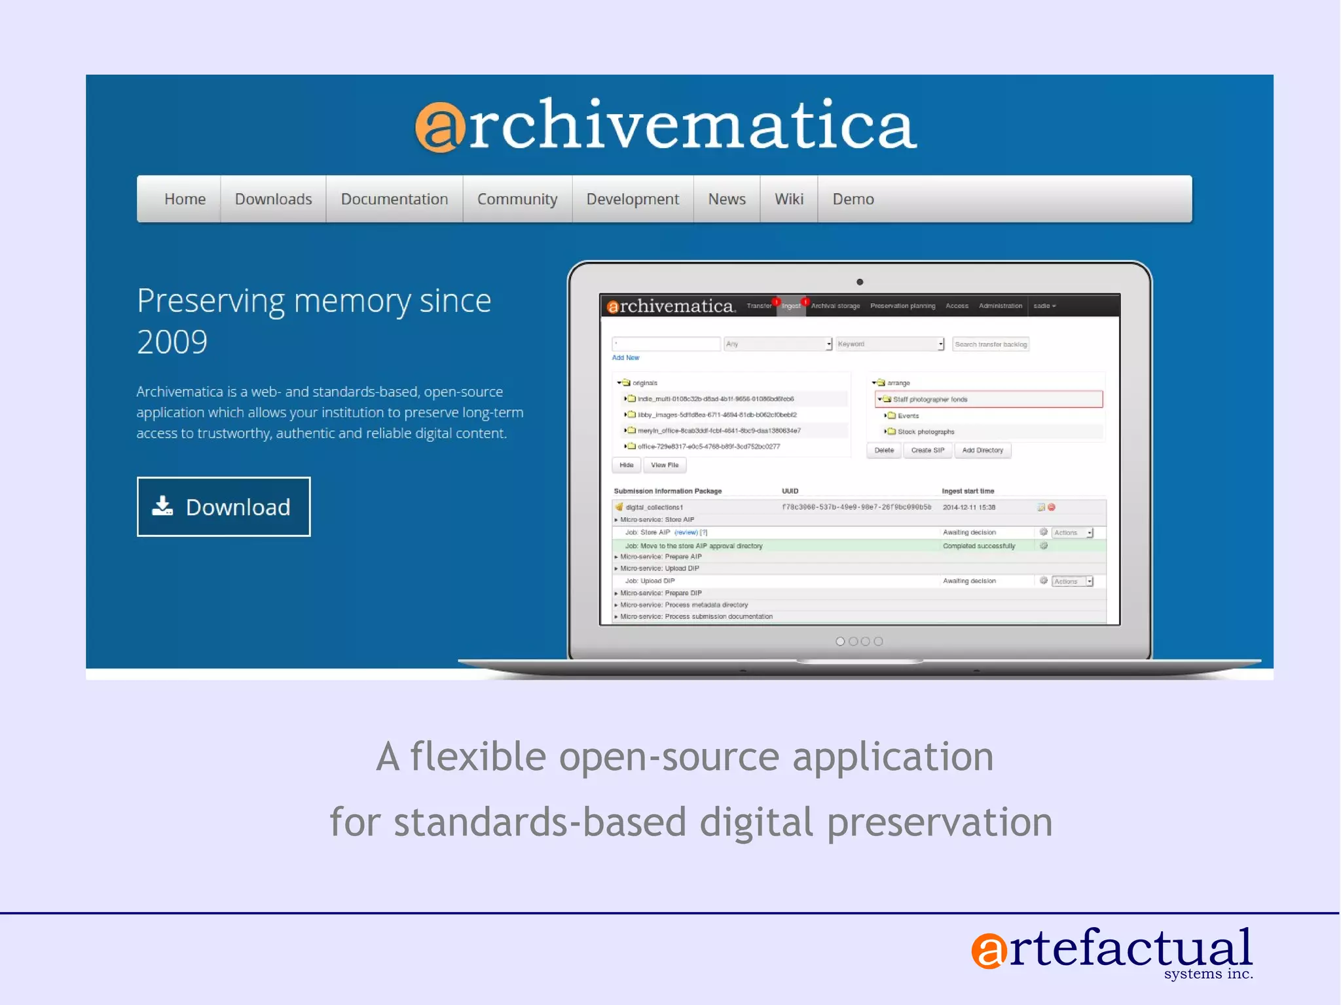Expand Micro-service: Process submission documentation
Image resolution: width=1341 pixels, height=1005 pixels.
pyautogui.click(x=616, y=616)
